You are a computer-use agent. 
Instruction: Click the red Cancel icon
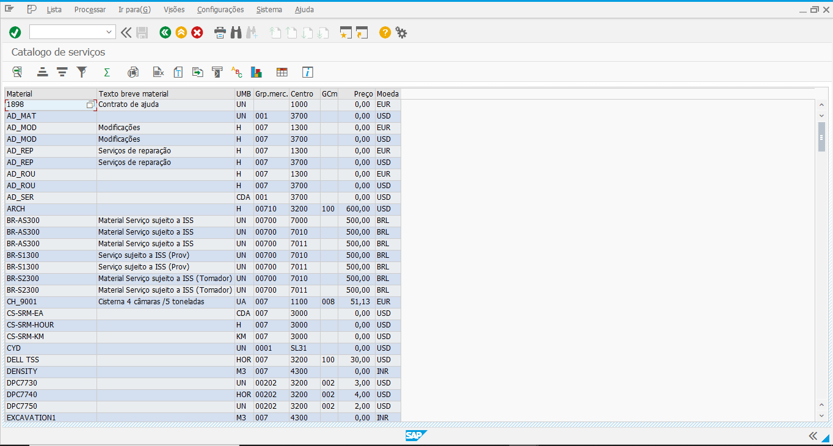(x=197, y=32)
